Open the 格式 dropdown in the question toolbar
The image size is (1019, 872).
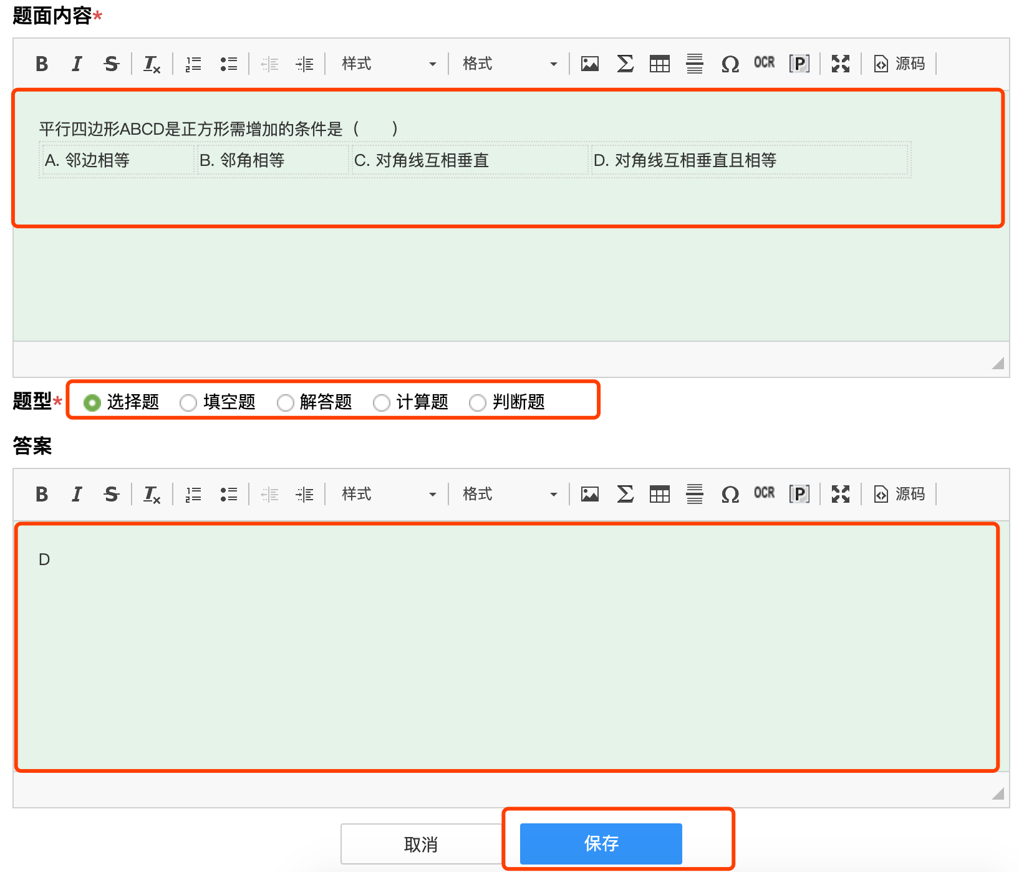509,64
